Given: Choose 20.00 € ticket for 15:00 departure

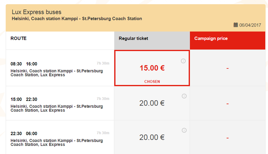Looking at the screenshot, I should click(x=152, y=103).
